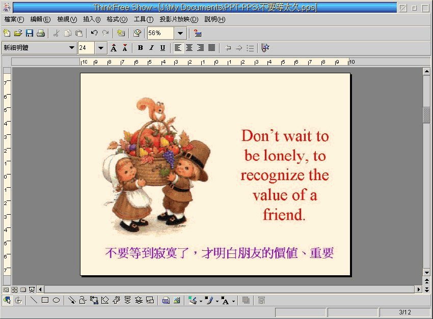The height and width of the screenshot is (319, 433).
Task: Create a new presentation with New icon
Action: click(x=7, y=34)
